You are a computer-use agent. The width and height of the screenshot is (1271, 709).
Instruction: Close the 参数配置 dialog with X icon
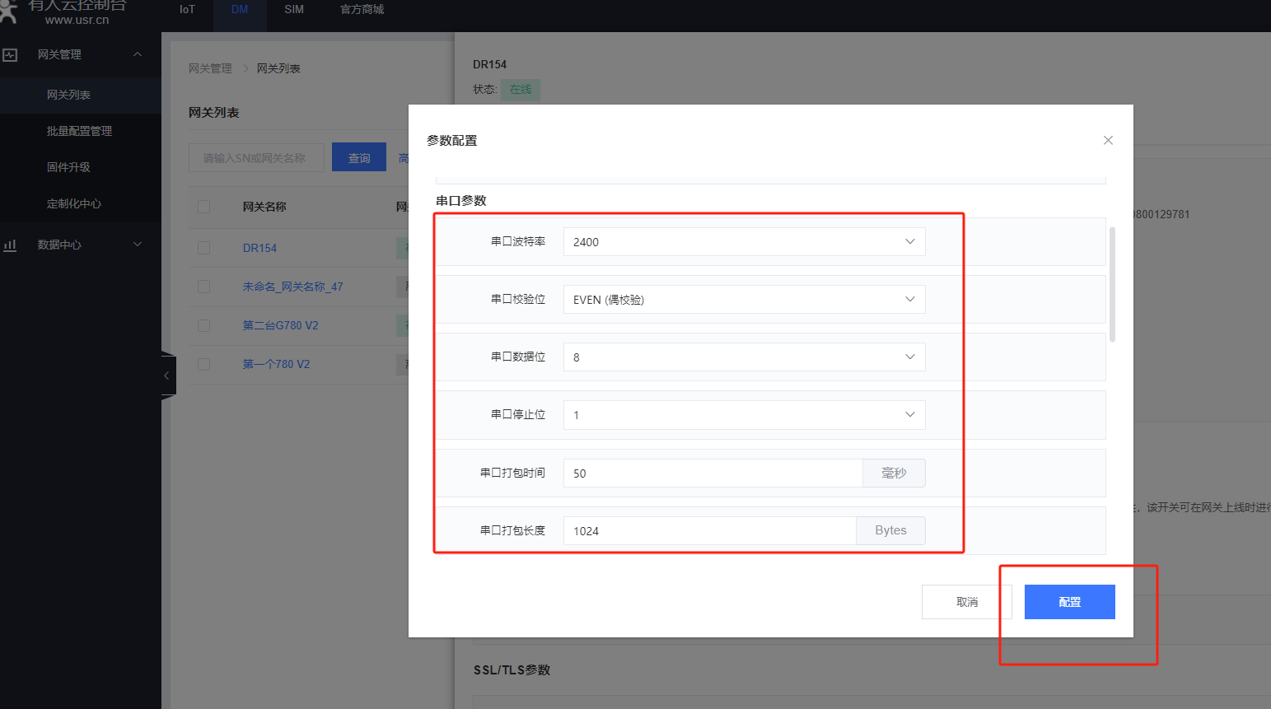[x=1108, y=140]
